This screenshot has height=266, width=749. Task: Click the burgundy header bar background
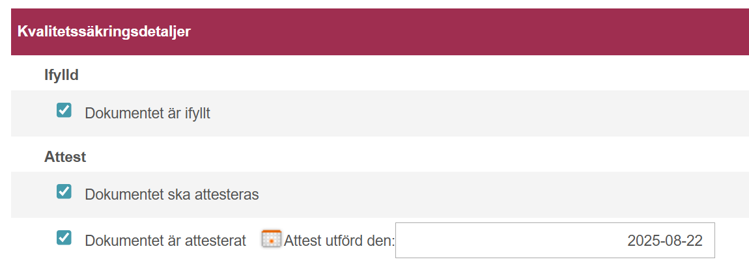pos(468,31)
